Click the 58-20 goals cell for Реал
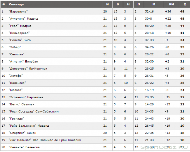Image resolution: width=190 pixels, height=152 pixels. click(x=149, y=26)
